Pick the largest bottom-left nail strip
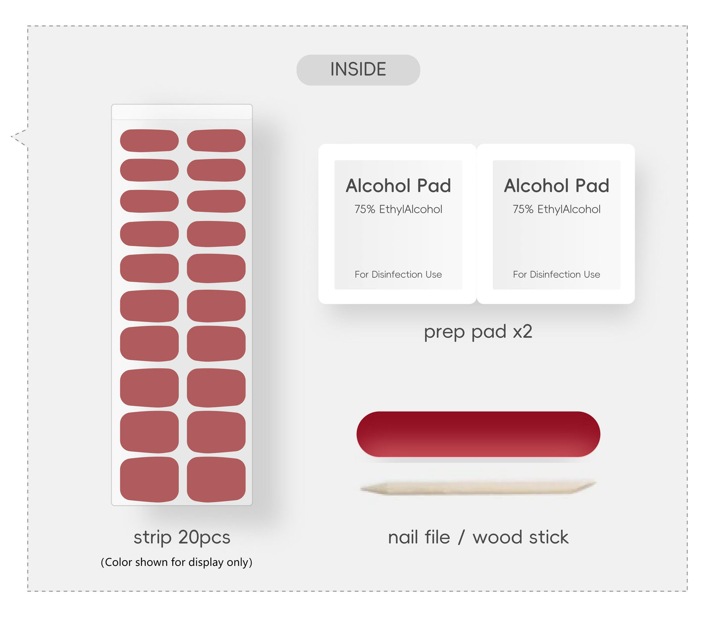 click(149, 479)
